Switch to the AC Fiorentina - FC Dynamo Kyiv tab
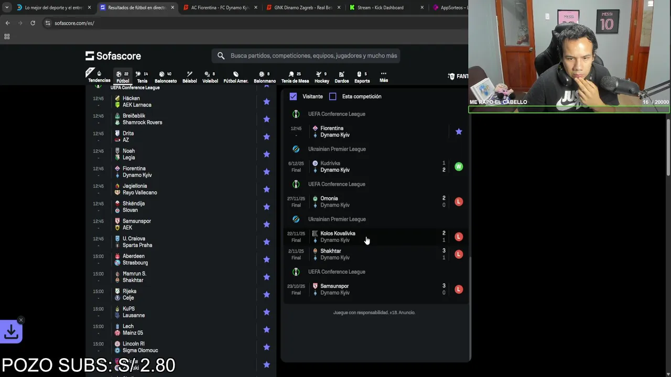 [x=219, y=7]
